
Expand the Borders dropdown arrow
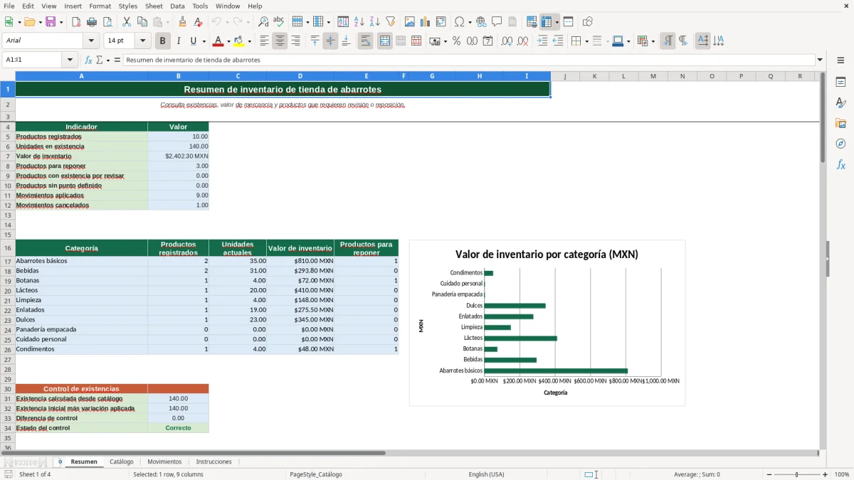586,41
